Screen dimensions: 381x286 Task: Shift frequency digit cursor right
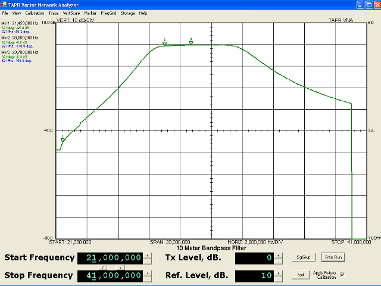(x=119, y=267)
